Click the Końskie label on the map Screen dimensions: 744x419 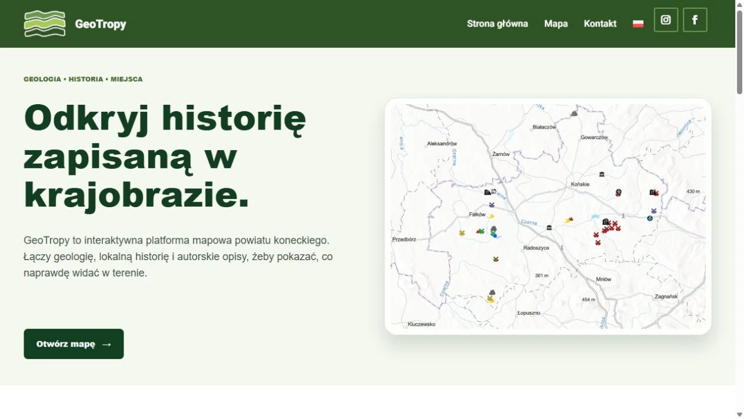tap(580, 184)
